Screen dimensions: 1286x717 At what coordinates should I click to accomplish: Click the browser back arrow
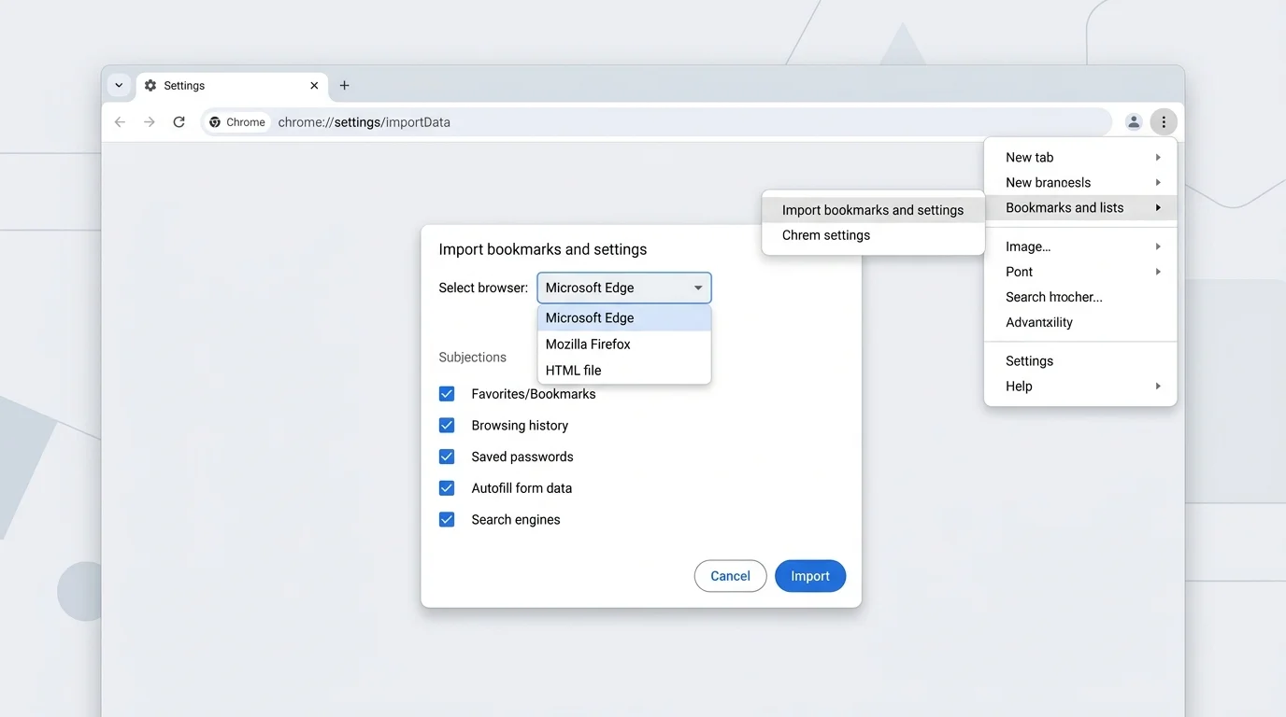(120, 122)
